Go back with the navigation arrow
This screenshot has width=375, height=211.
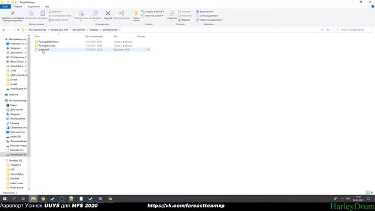pyautogui.click(x=4, y=30)
